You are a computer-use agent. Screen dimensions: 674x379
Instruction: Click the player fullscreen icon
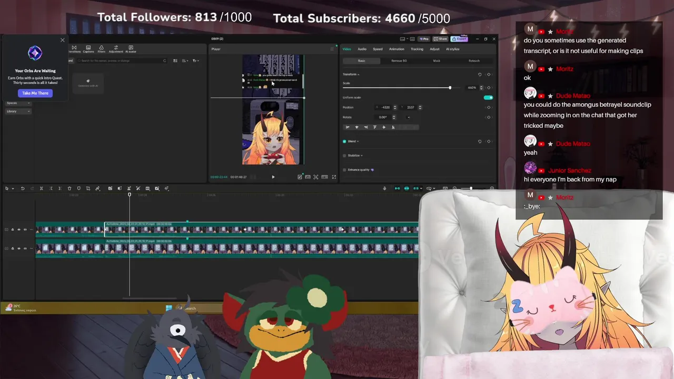pyautogui.click(x=334, y=177)
